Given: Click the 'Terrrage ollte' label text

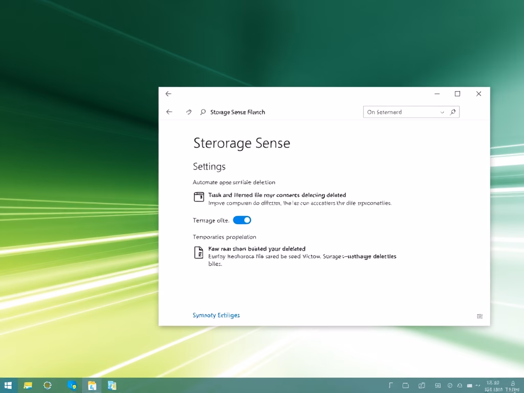Looking at the screenshot, I should point(211,221).
